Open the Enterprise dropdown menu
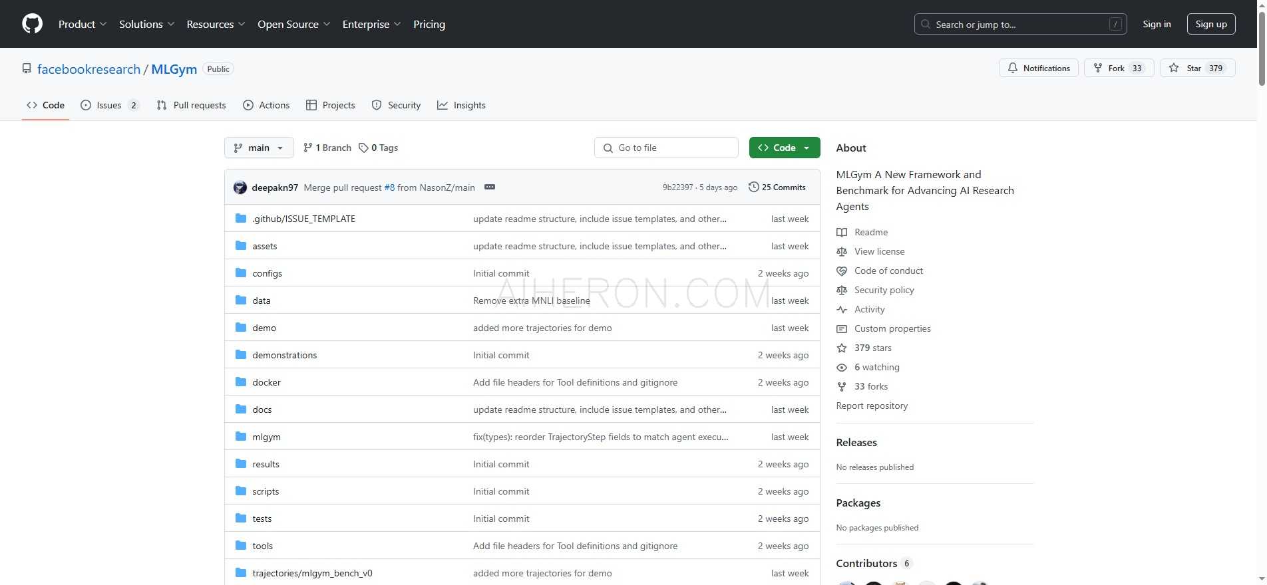 point(371,24)
